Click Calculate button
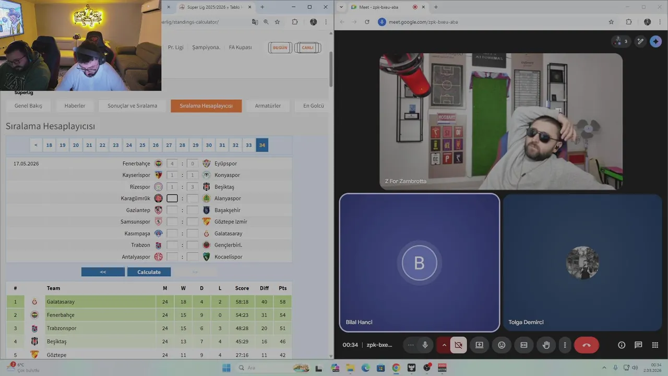The width and height of the screenshot is (668, 376). tap(149, 272)
